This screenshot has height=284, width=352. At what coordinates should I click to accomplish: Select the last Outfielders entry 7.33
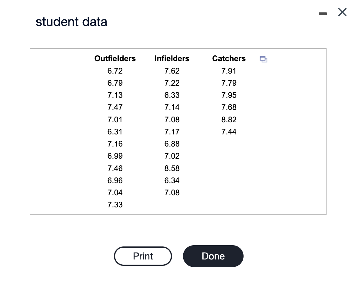[115, 205]
